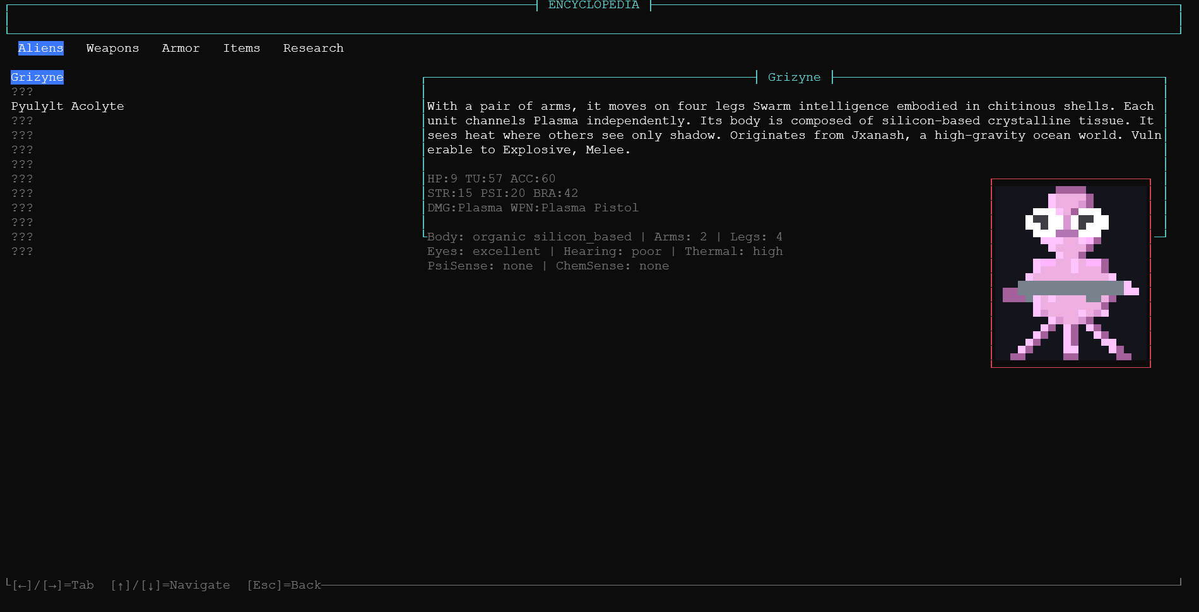Screen dimensions: 1199x612
Task: Click the Grizyne alien portrait
Action: 1071,273
